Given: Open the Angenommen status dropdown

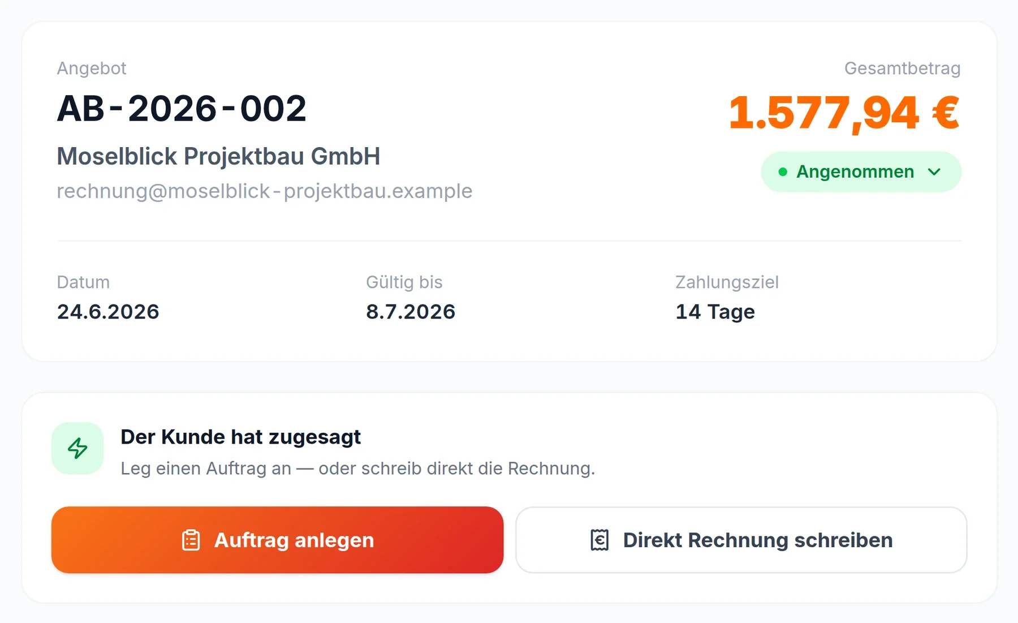Looking at the screenshot, I should click(x=861, y=171).
